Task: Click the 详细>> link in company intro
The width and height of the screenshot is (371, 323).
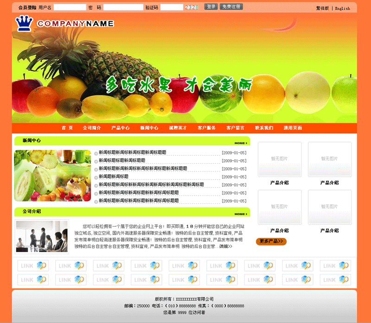Action: click(x=225, y=247)
